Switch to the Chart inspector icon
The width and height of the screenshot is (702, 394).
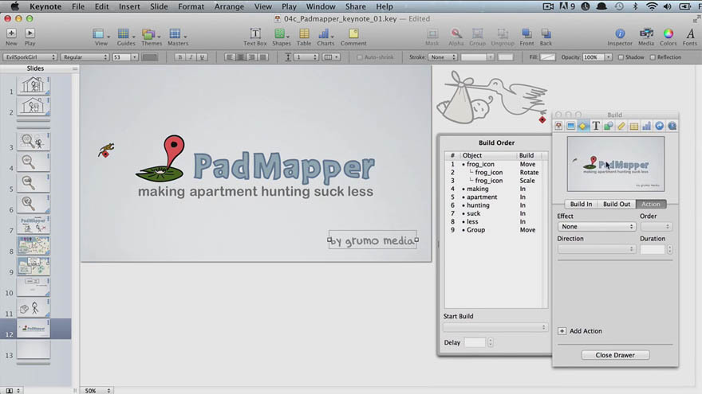tap(646, 127)
